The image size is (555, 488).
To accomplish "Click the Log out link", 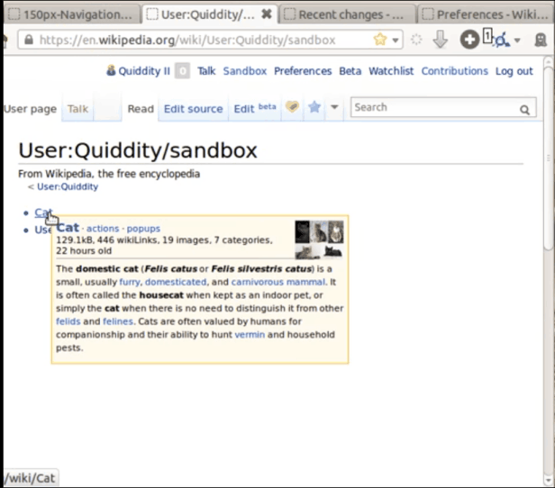I will click(514, 71).
